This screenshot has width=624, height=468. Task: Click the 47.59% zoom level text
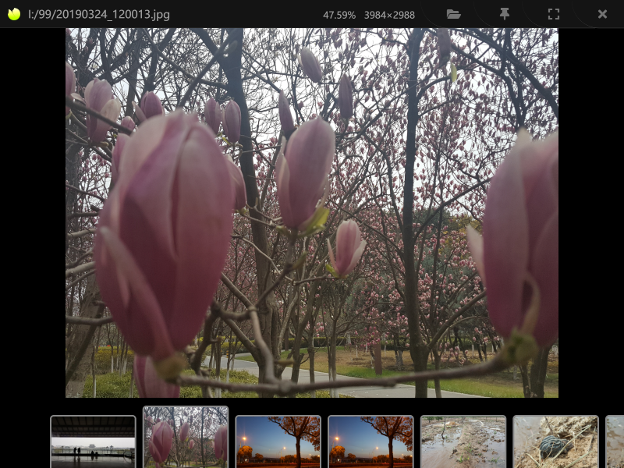339,15
